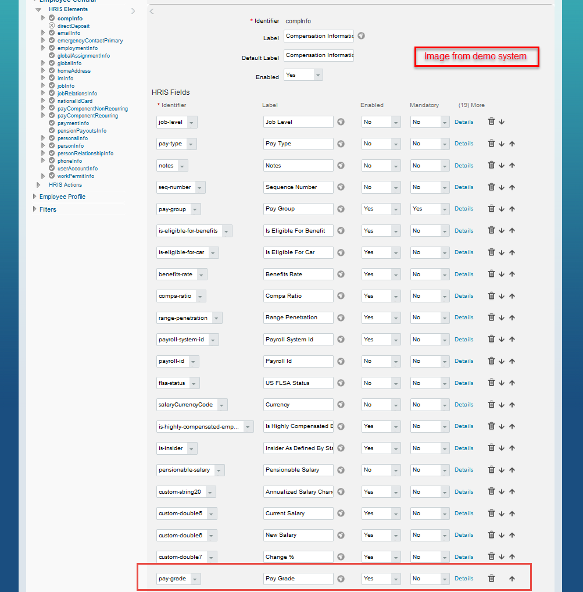Select globalAssignmentInfo in the tree

[83, 56]
